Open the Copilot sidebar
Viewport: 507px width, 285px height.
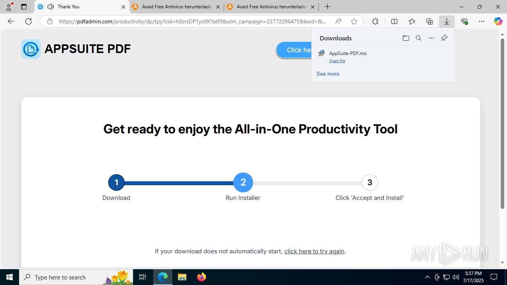tap(498, 21)
